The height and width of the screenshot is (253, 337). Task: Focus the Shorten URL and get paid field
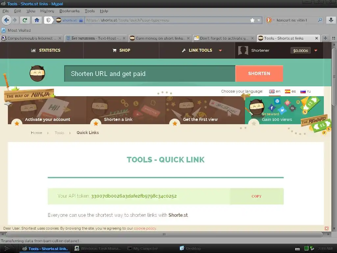tap(150, 73)
